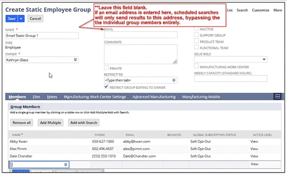This screenshot has width=287, height=174.
Task: Select the Dale Chandler row name
Action: [21, 156]
